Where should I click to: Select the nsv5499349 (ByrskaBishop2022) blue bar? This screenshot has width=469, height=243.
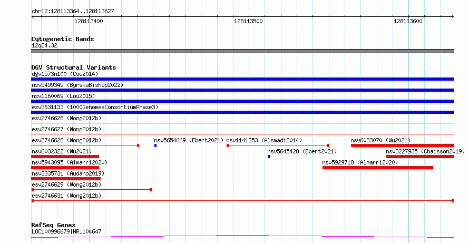click(242, 90)
